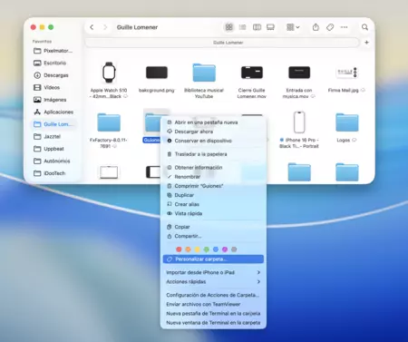Open Autónomos folder in sidebar
This screenshot has width=408, height=342.
pos(53,161)
